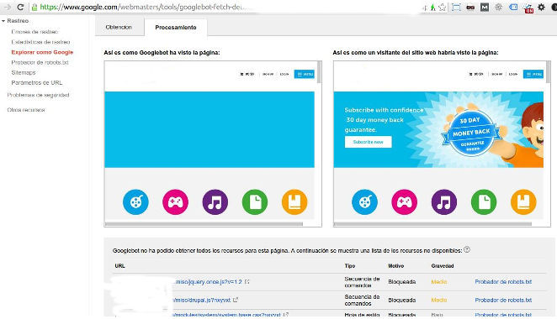The image size is (557, 319).
Task: Click the URL column header
Action: [119, 266]
